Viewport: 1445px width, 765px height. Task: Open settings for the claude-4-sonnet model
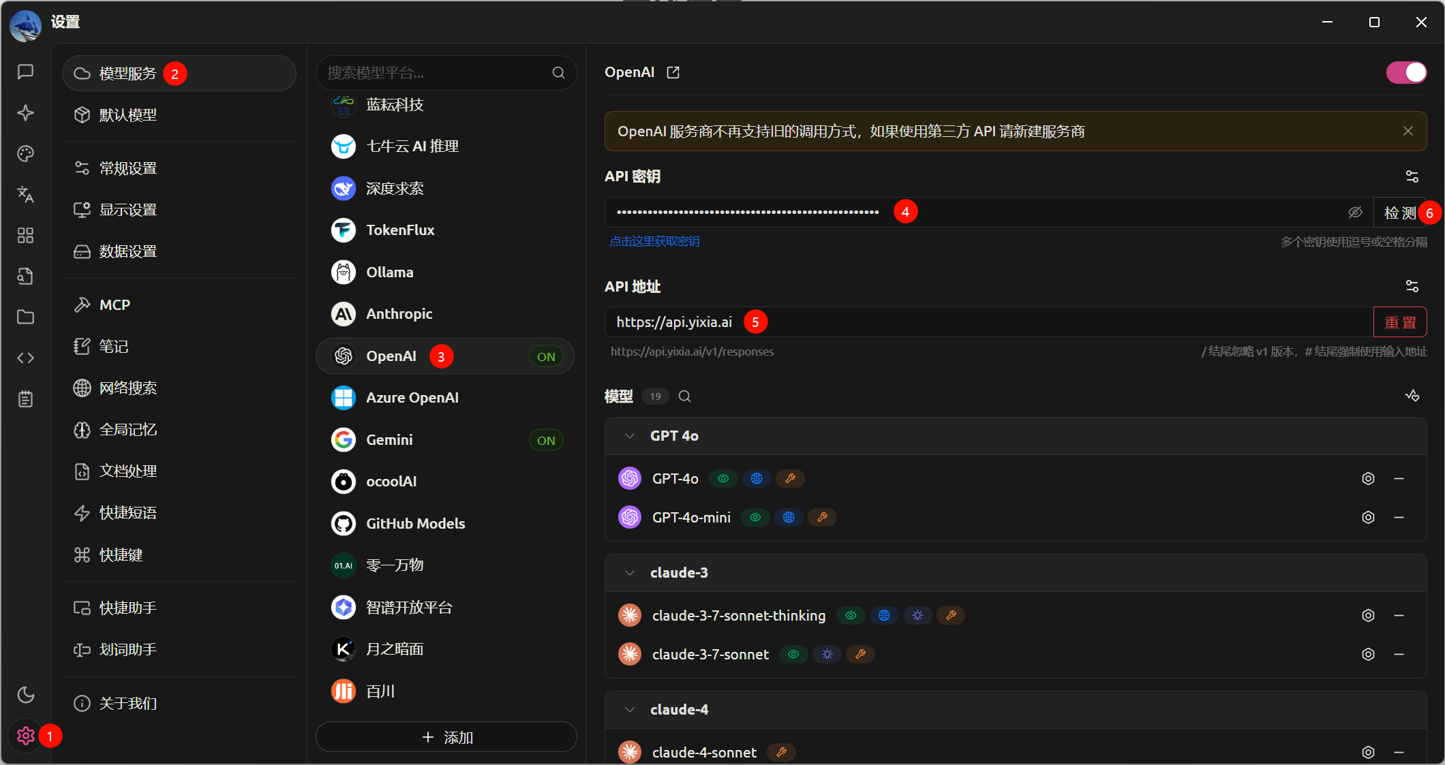coord(1368,752)
